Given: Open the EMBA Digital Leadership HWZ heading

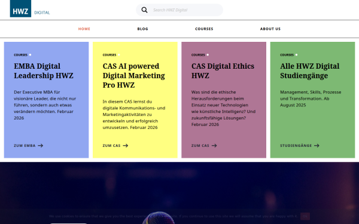Looking at the screenshot, I should pyautogui.click(x=44, y=71).
